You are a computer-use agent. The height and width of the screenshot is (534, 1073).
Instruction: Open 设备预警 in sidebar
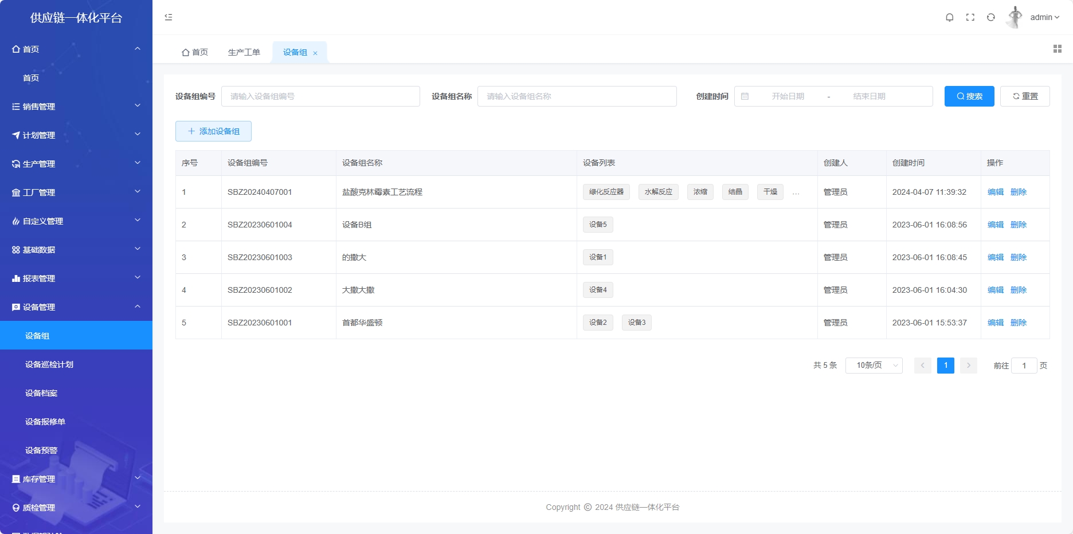pyautogui.click(x=76, y=450)
